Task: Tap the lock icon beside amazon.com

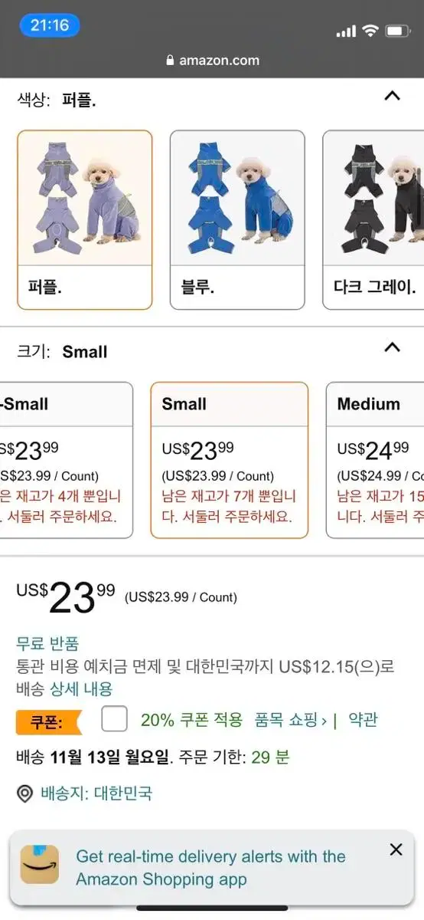Action: (170, 61)
